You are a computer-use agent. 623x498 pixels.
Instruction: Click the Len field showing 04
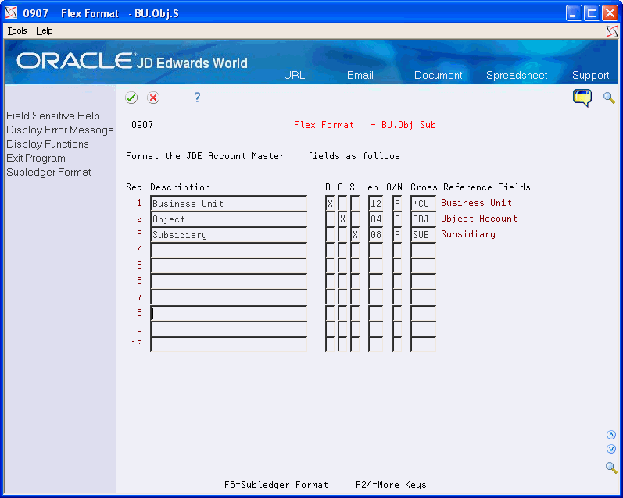coord(375,219)
